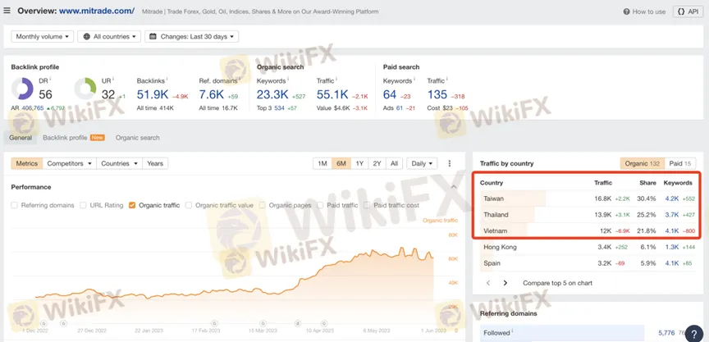Click the Backlinks info icon
The width and height of the screenshot is (709, 342).
[x=167, y=80]
